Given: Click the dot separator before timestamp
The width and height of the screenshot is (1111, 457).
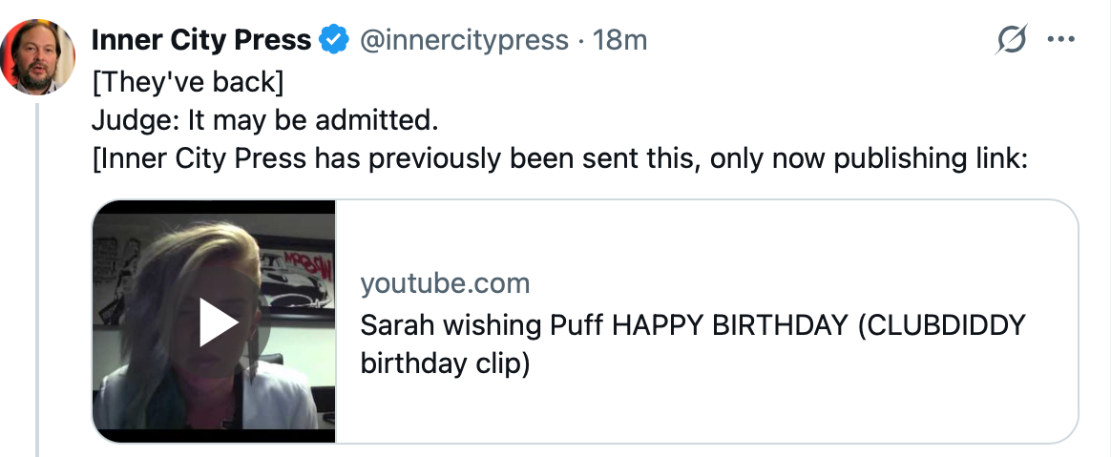Looking at the screenshot, I should (x=581, y=41).
